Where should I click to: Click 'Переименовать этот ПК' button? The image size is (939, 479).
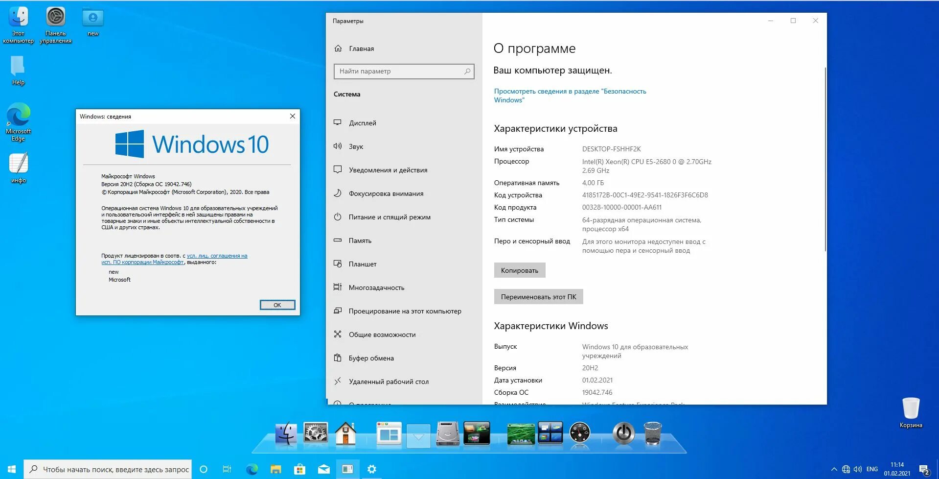point(538,297)
